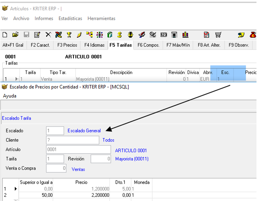Click the Escalado General link
Screen dimensions: 260x201
[x=84, y=131]
